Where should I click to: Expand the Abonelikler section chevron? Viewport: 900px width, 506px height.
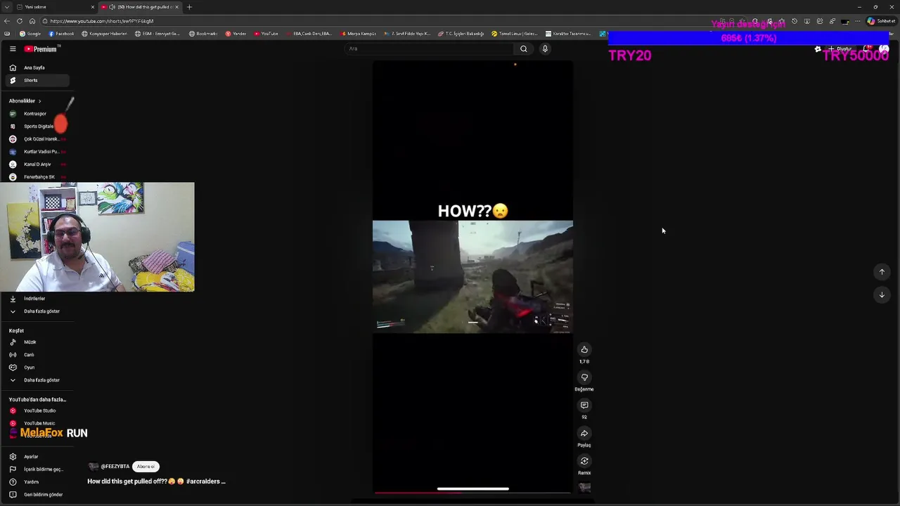pos(39,100)
